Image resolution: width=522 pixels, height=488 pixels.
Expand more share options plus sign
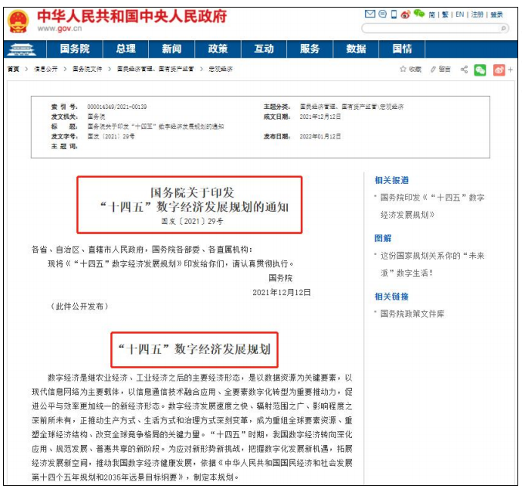tap(511, 70)
